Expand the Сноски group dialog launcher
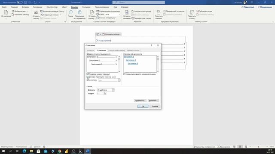275x154 pixels. click(x=65, y=22)
